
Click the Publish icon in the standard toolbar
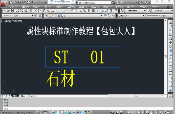click(26, 11)
